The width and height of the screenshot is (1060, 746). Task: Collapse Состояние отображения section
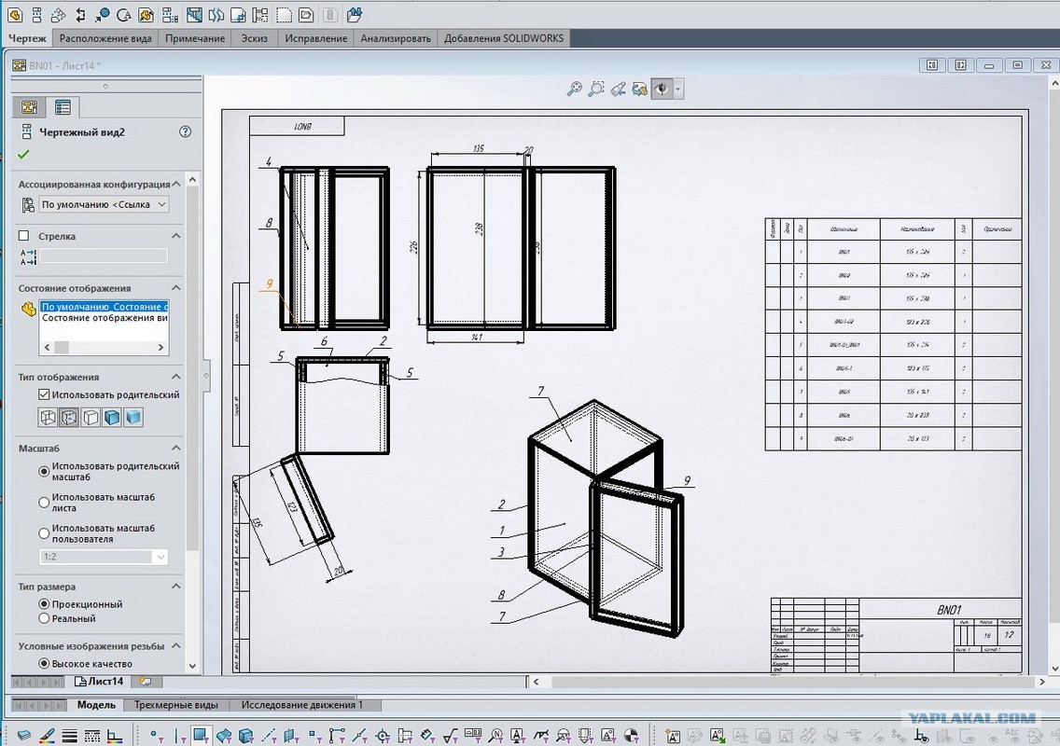click(175, 288)
